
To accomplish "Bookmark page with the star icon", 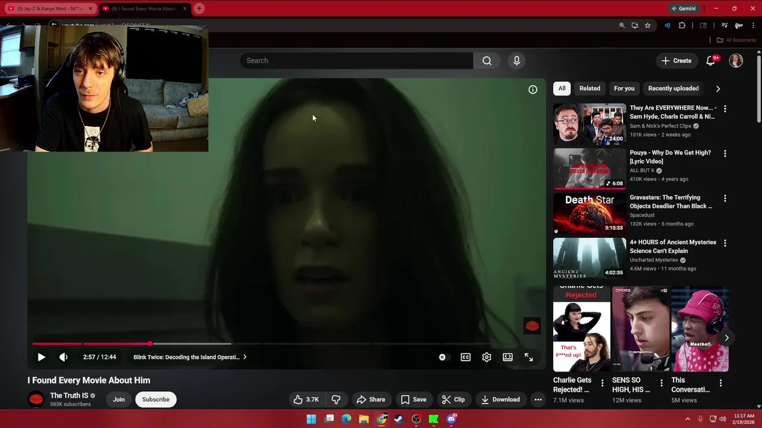I will tap(648, 26).
